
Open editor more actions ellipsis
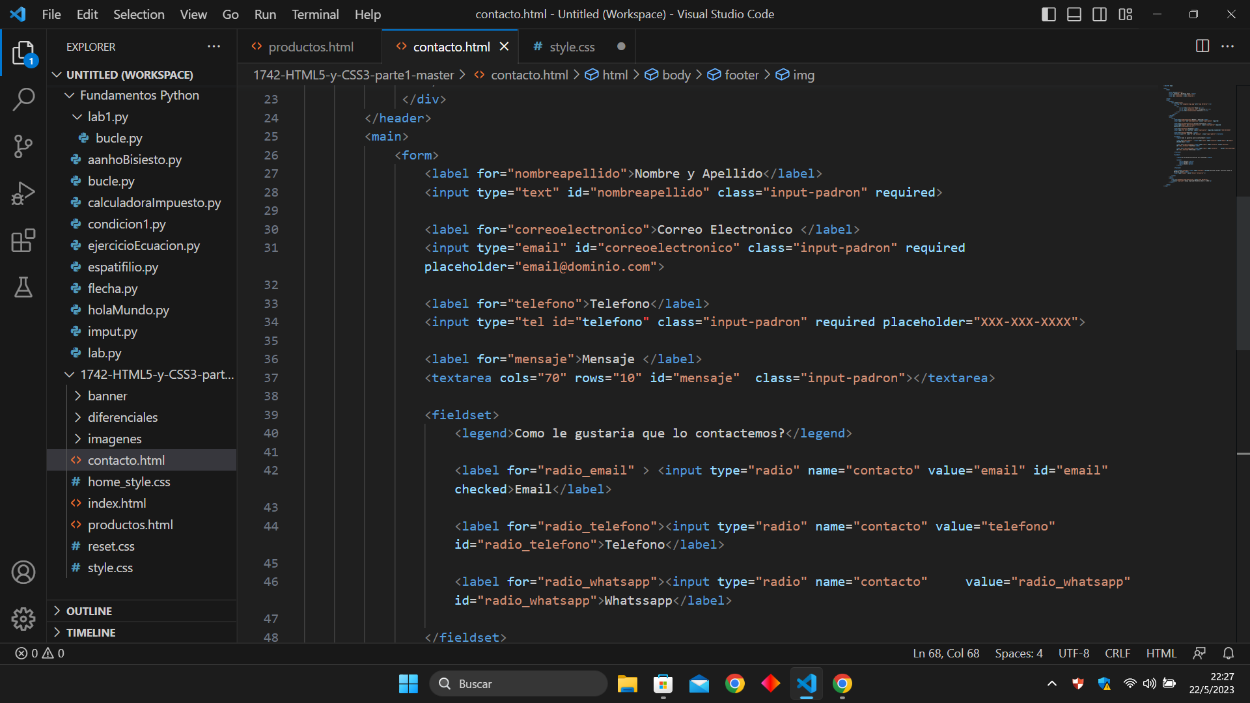1228,46
